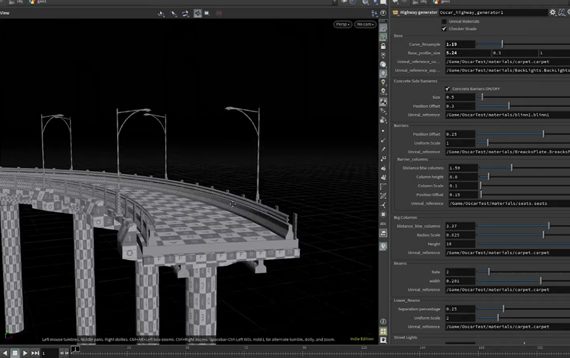Open the No cam camera dropdown
This screenshot has height=358, width=570.
click(365, 24)
